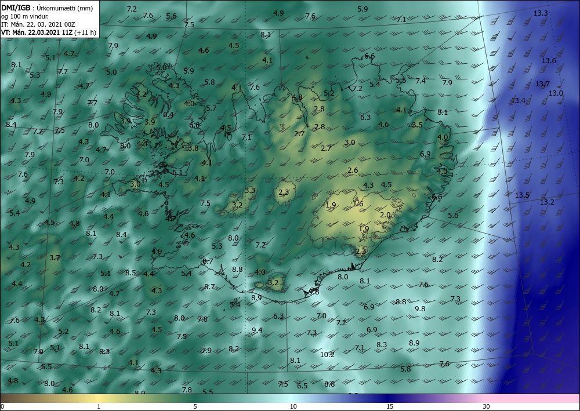Click the map value '3.8'
The height and width of the screenshot is (411, 580).
coord(194,148)
